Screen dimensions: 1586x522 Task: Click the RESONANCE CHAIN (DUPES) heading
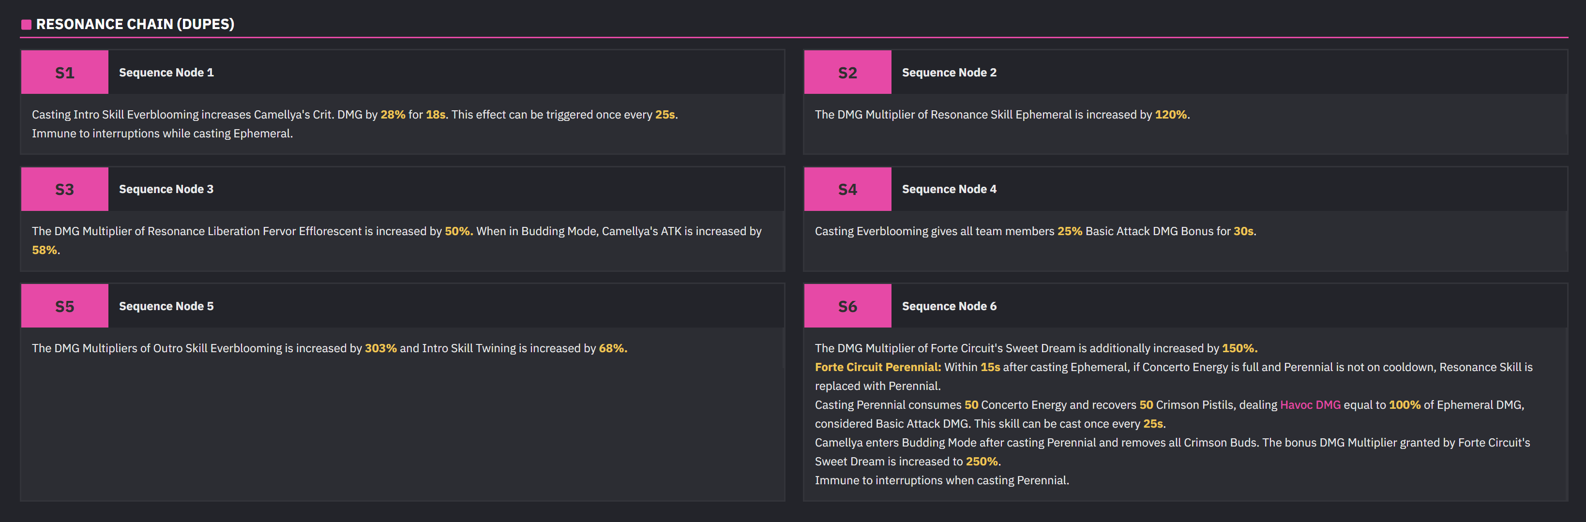pyautogui.click(x=135, y=24)
